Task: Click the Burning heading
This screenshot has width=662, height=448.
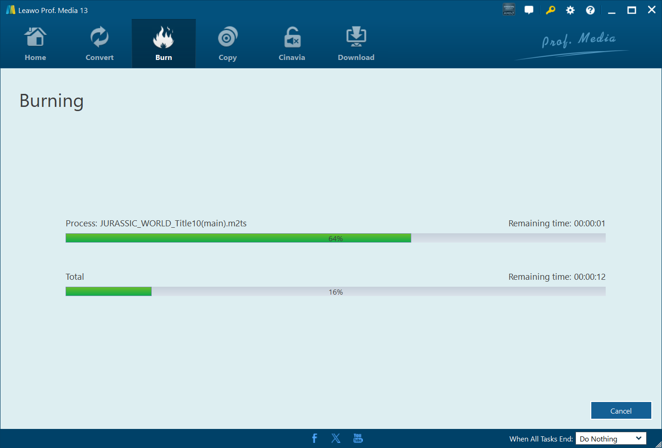Action: click(x=52, y=101)
